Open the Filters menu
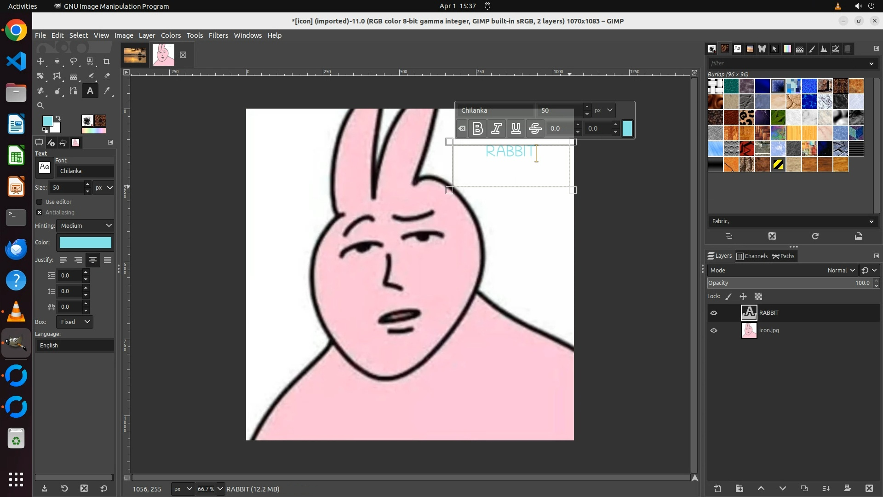 point(218,35)
